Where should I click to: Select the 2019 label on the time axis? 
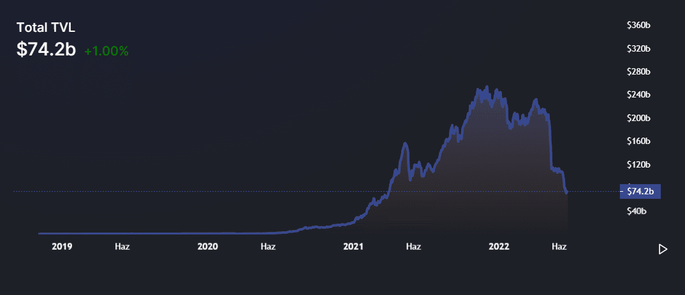pos(62,246)
